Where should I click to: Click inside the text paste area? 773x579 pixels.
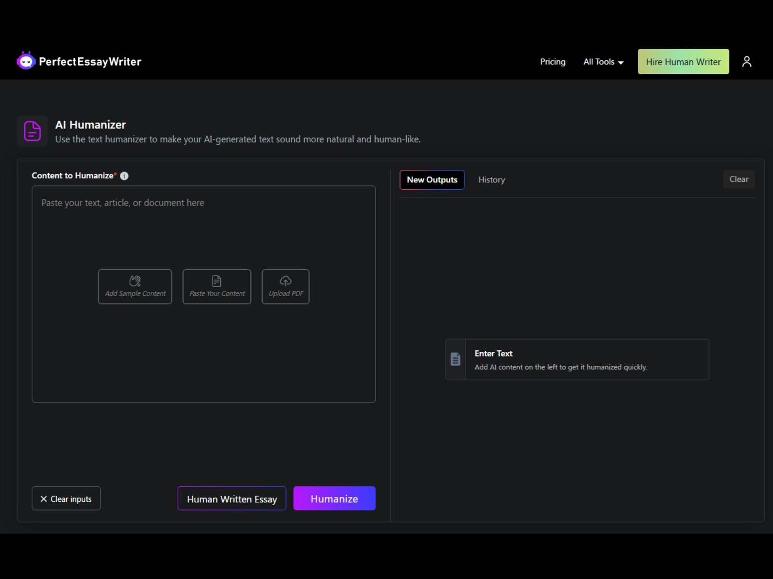203,227
